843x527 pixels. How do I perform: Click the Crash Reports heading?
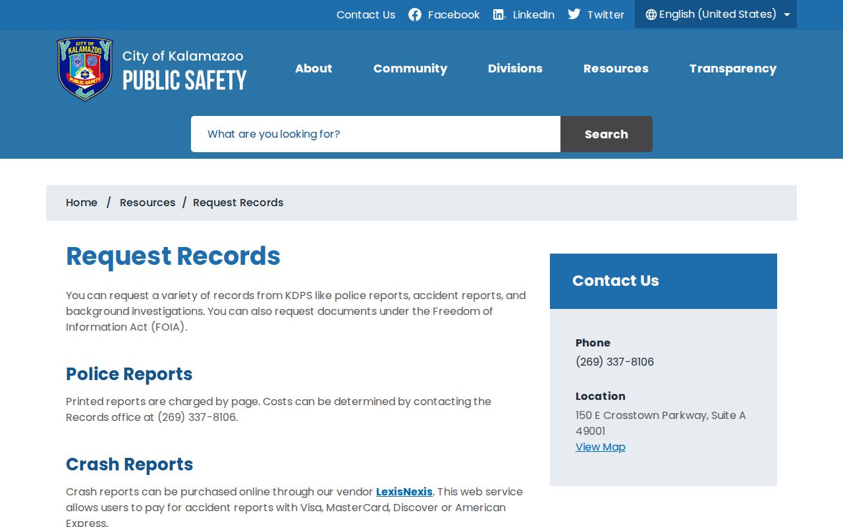[130, 464]
